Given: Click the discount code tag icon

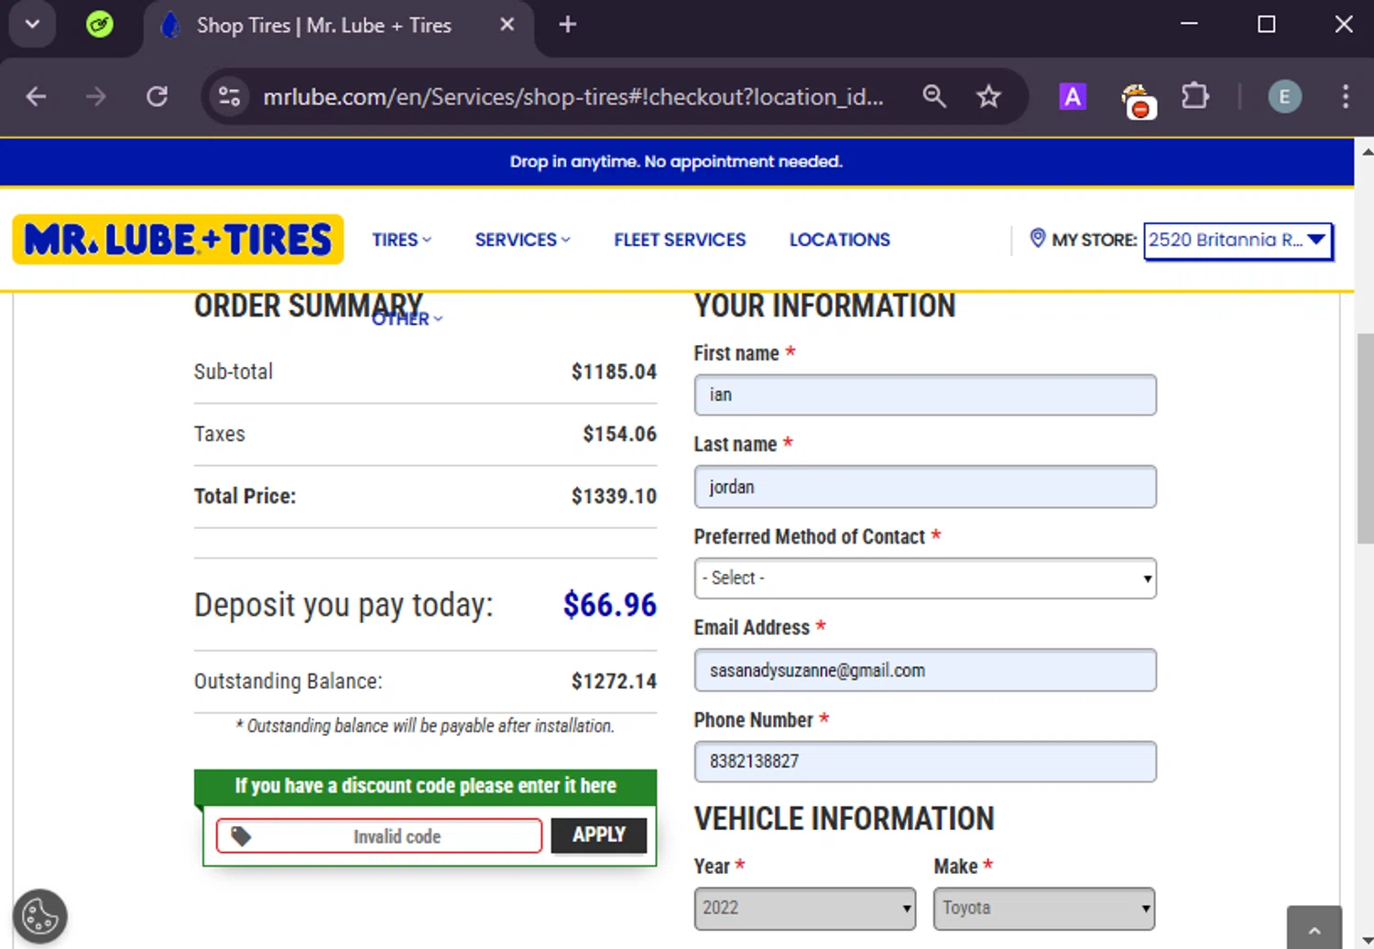Looking at the screenshot, I should [241, 836].
